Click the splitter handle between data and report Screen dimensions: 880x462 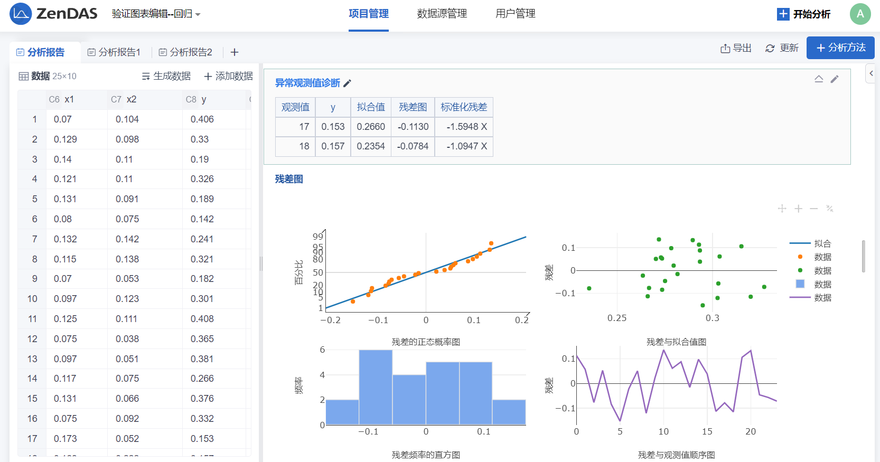(261, 263)
